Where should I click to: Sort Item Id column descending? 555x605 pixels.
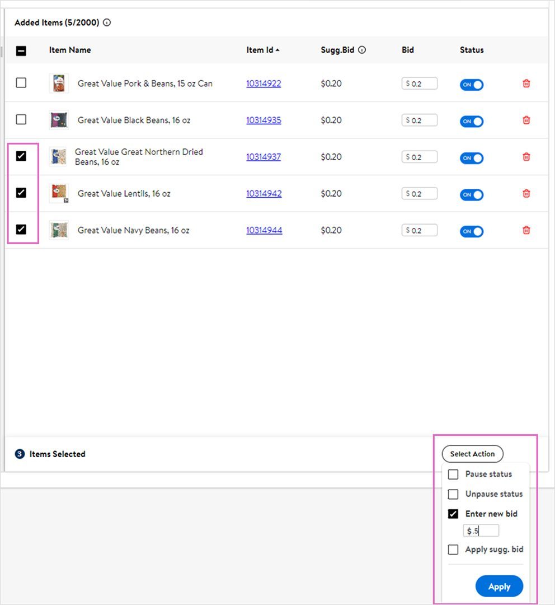pyautogui.click(x=276, y=49)
